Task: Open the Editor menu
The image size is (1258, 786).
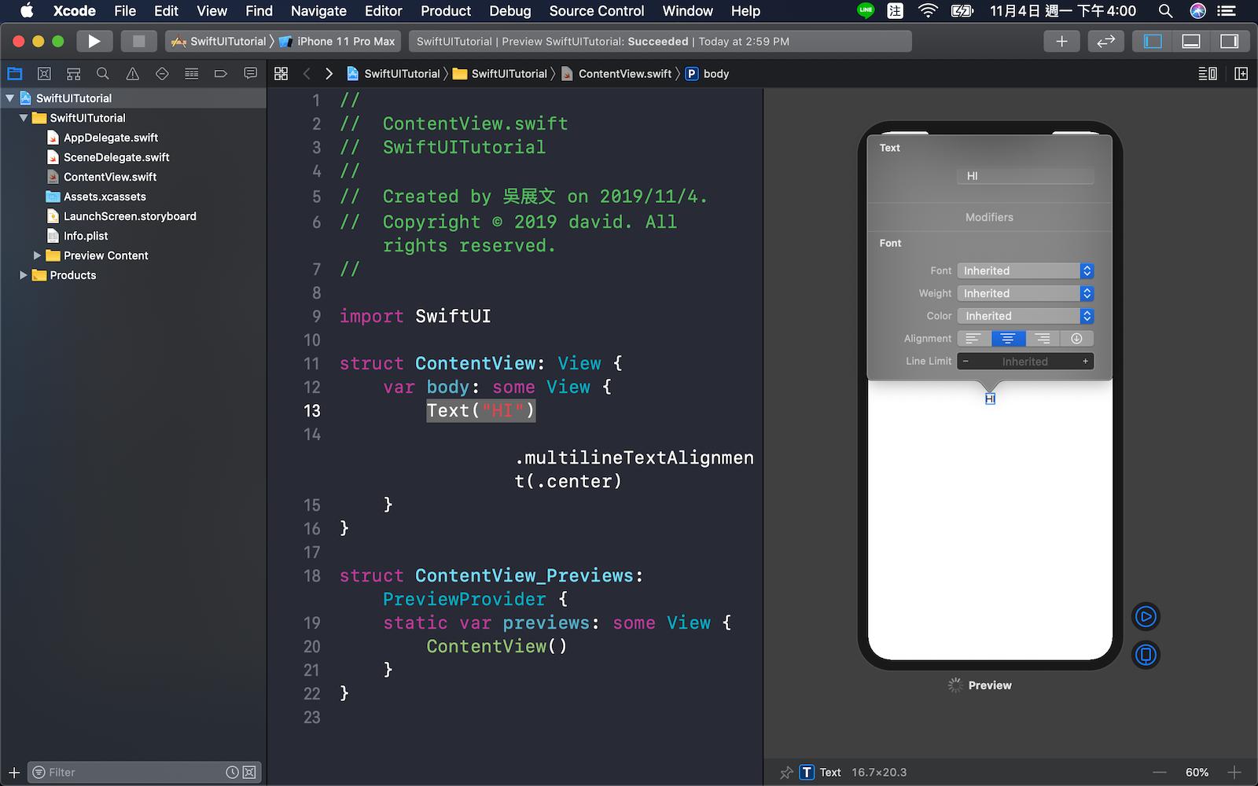Action: pyautogui.click(x=384, y=11)
